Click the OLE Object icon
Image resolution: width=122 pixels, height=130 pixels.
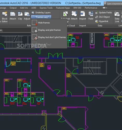97,17
